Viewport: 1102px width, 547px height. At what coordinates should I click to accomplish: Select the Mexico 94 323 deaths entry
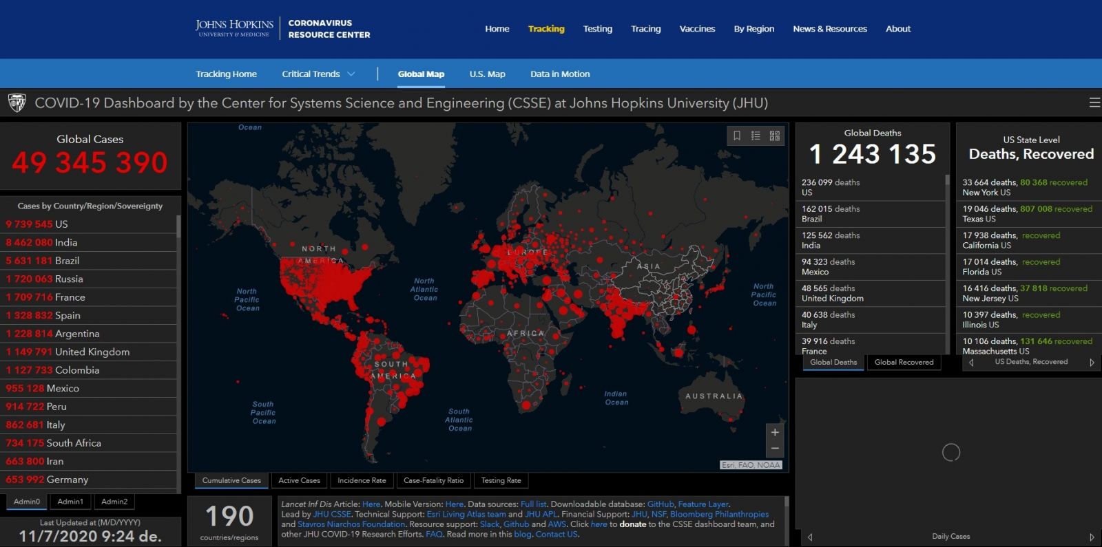tap(871, 267)
